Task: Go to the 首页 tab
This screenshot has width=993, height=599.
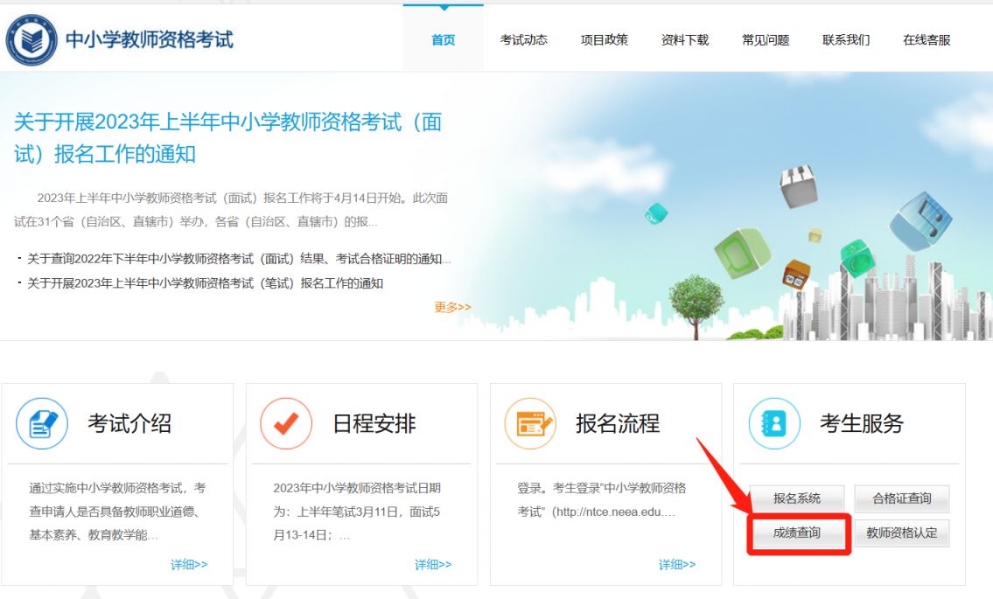Action: coord(444,40)
